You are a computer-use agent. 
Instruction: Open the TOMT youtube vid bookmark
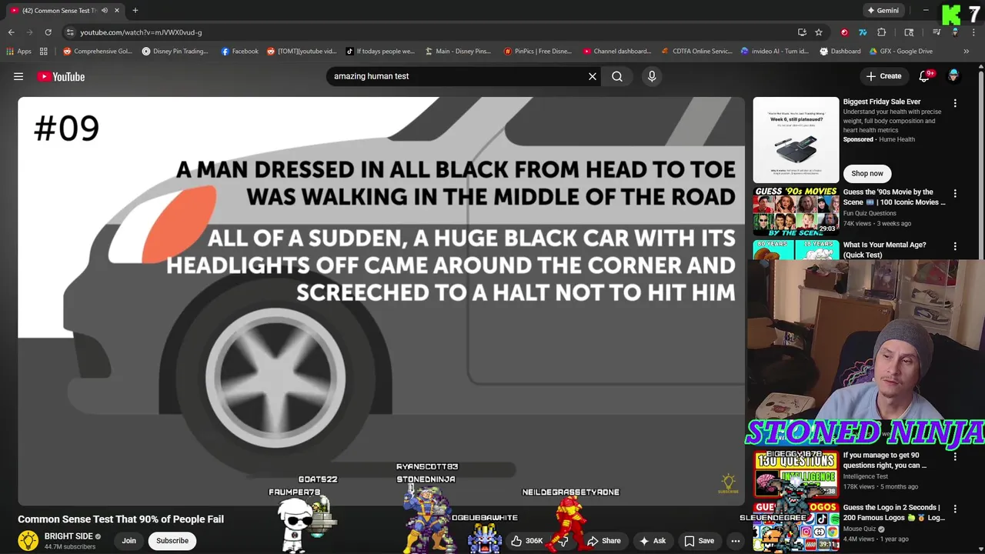pyautogui.click(x=302, y=52)
